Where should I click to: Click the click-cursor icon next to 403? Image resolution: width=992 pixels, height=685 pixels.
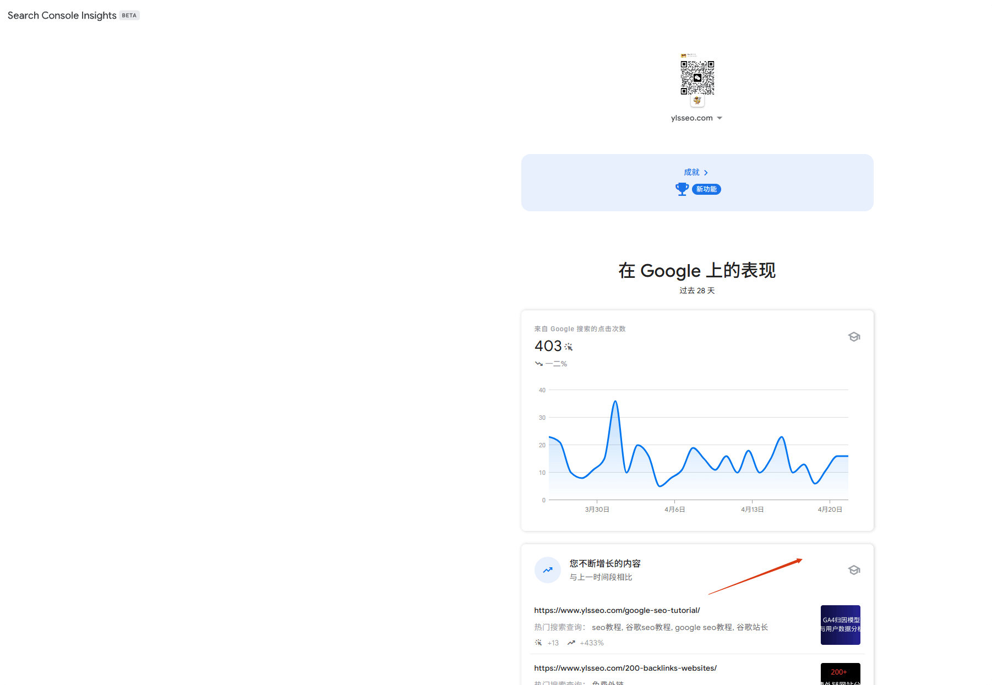tap(569, 347)
